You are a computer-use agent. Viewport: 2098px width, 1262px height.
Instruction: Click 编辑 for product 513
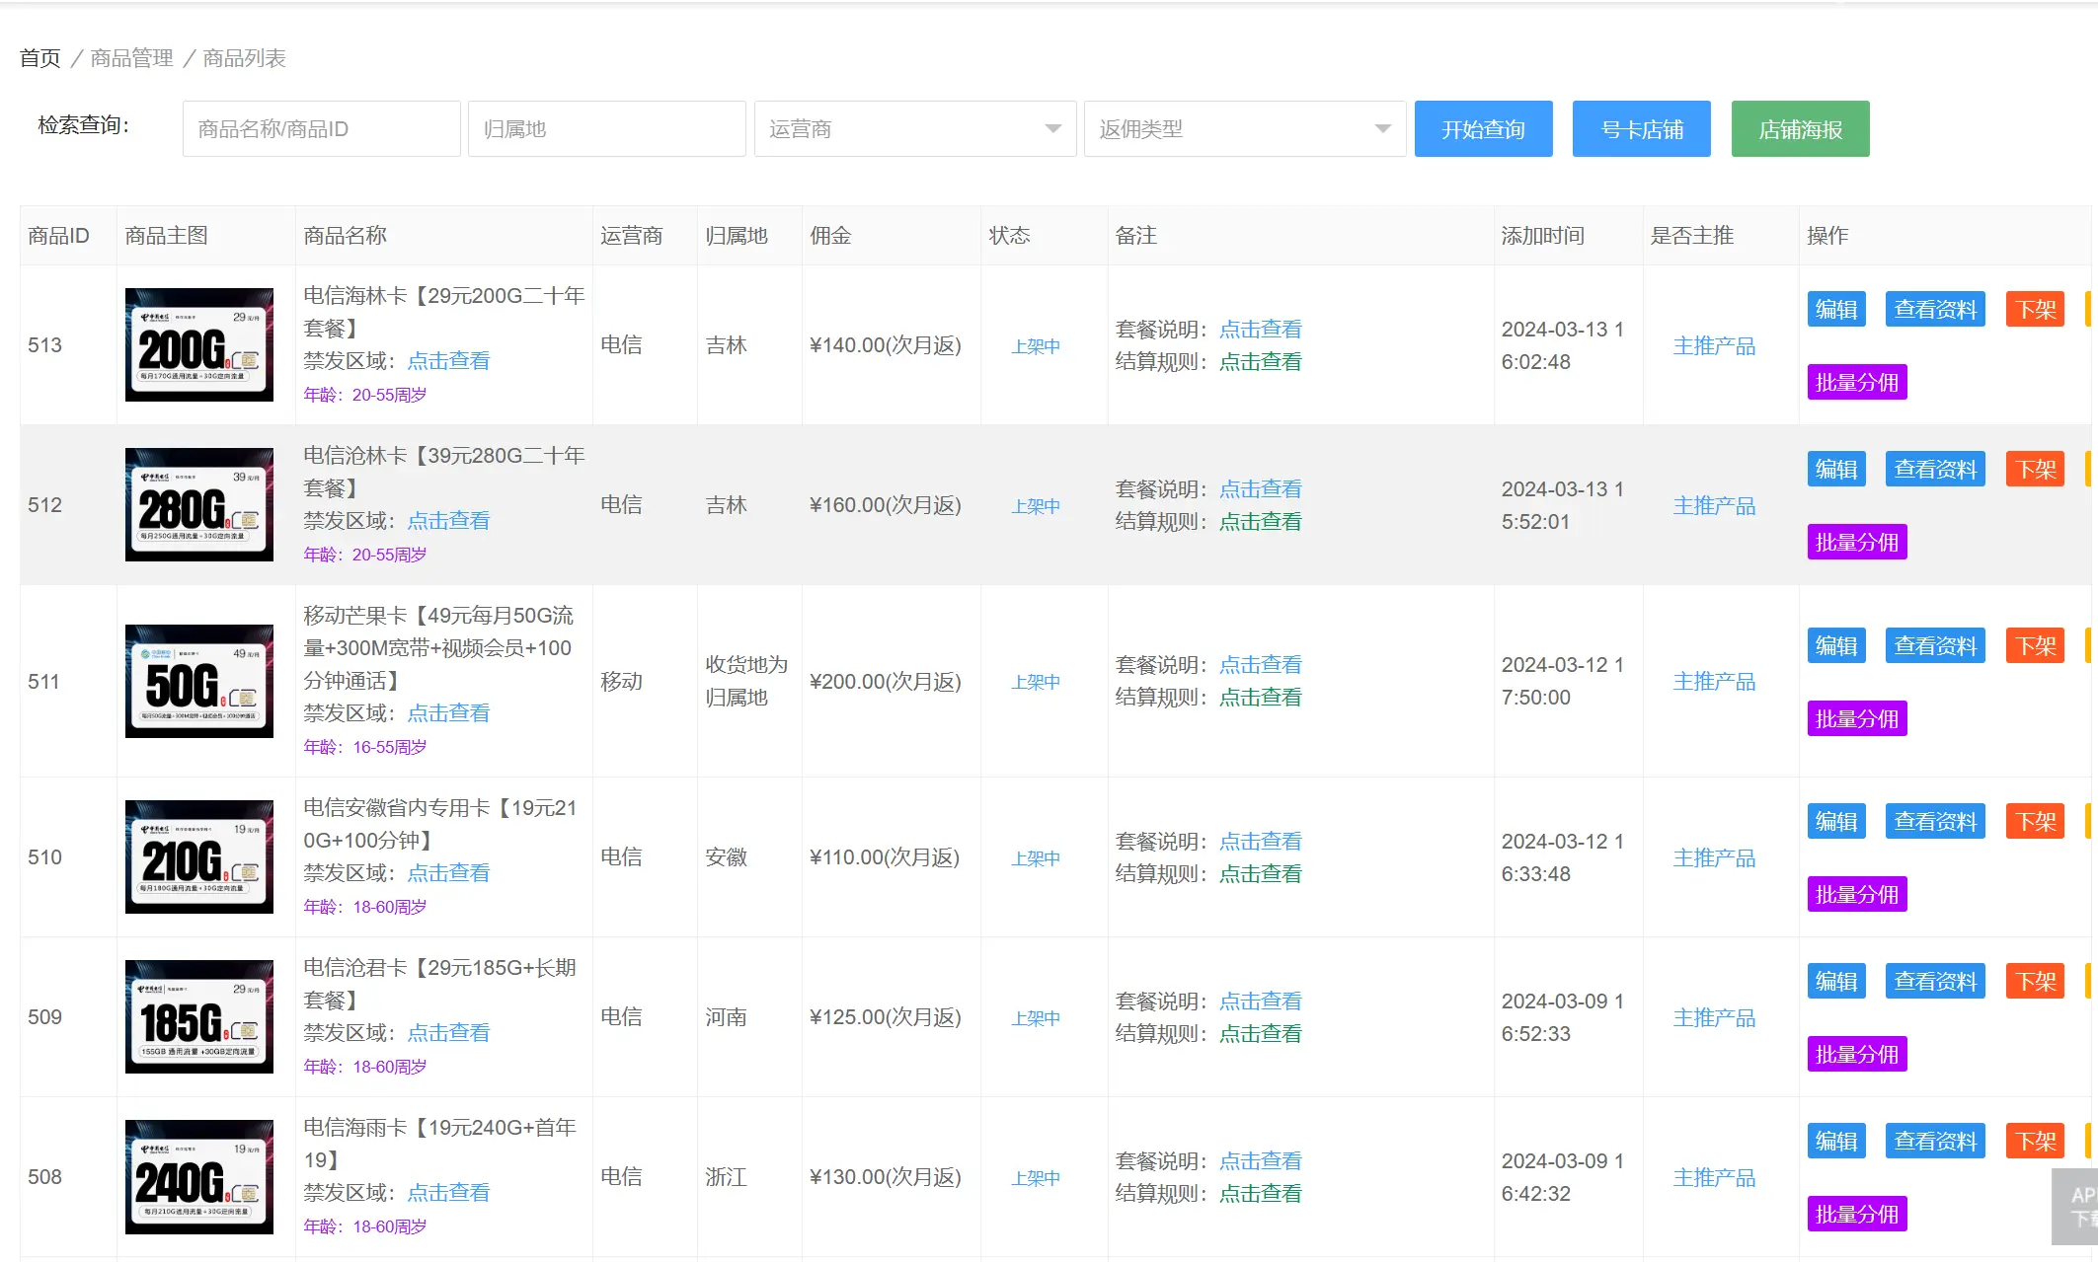[x=1836, y=309]
